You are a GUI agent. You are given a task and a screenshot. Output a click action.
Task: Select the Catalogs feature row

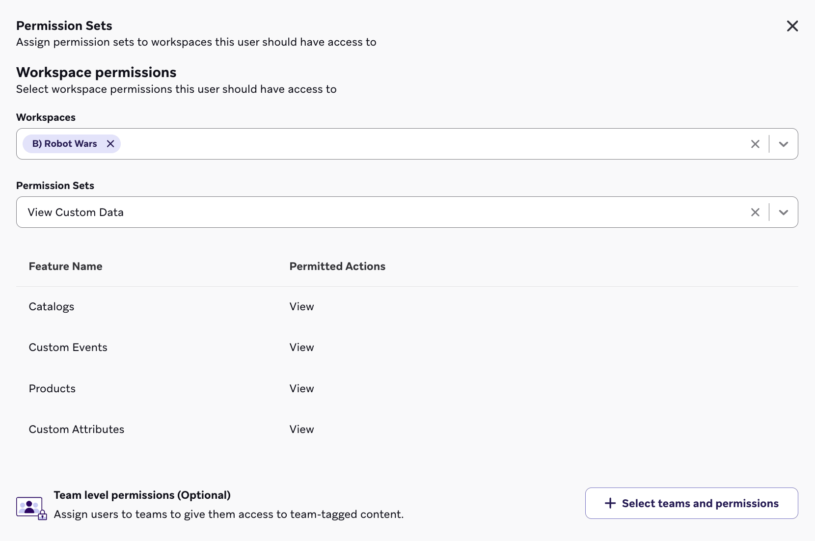[x=407, y=307]
